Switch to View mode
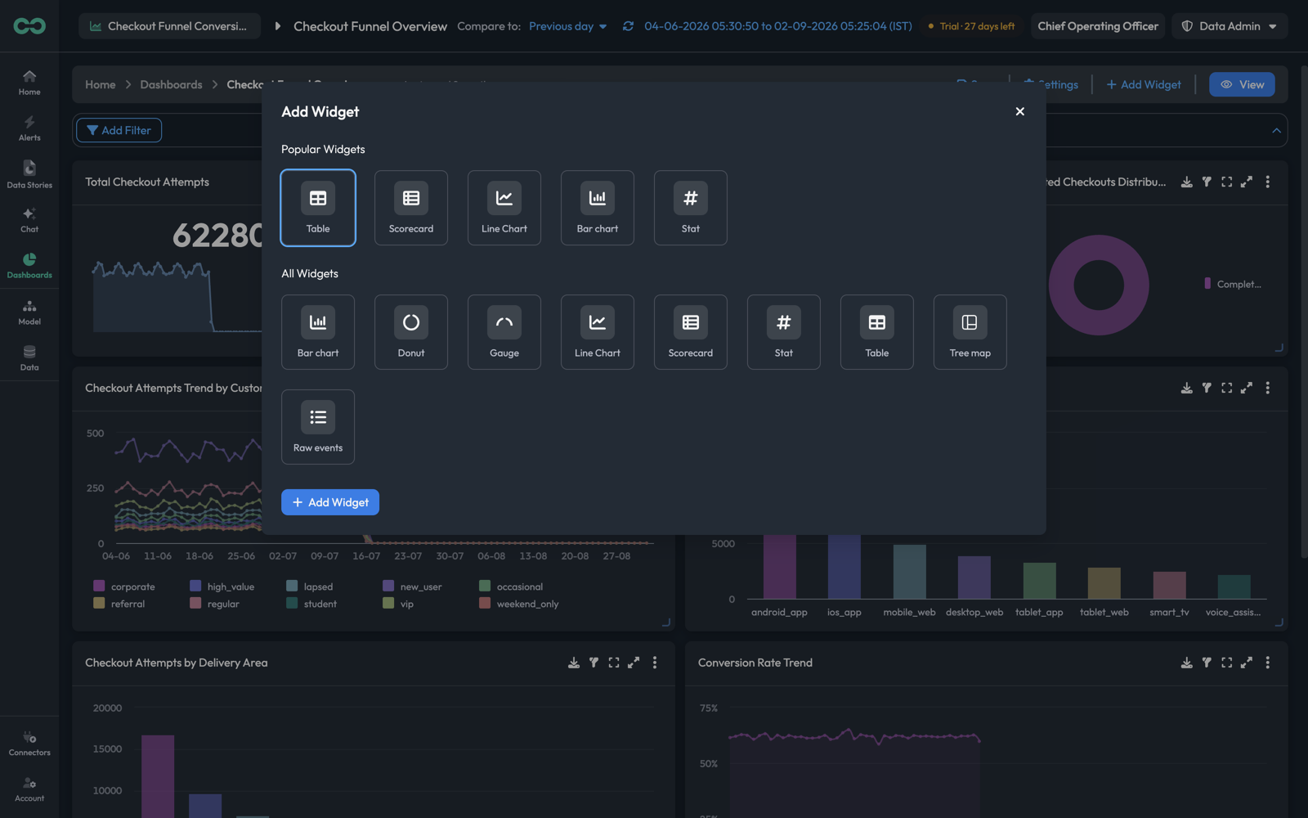This screenshot has width=1308, height=818. click(1242, 84)
